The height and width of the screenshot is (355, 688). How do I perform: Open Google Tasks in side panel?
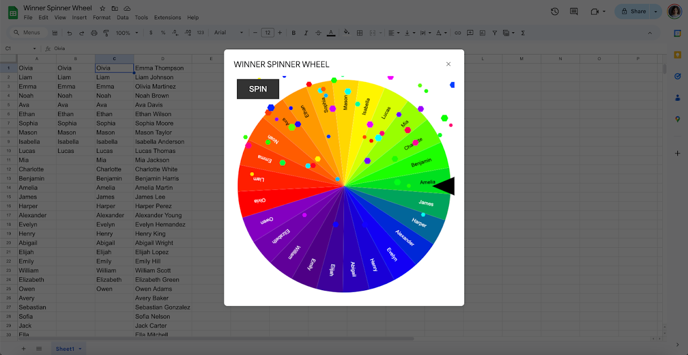[x=677, y=76]
